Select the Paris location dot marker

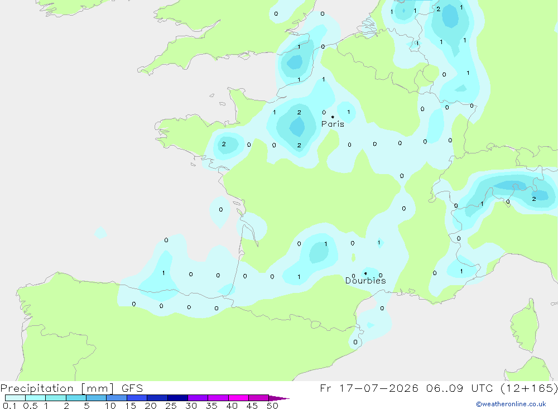[333, 117]
